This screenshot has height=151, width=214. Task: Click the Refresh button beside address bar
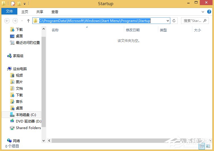pos(174,21)
